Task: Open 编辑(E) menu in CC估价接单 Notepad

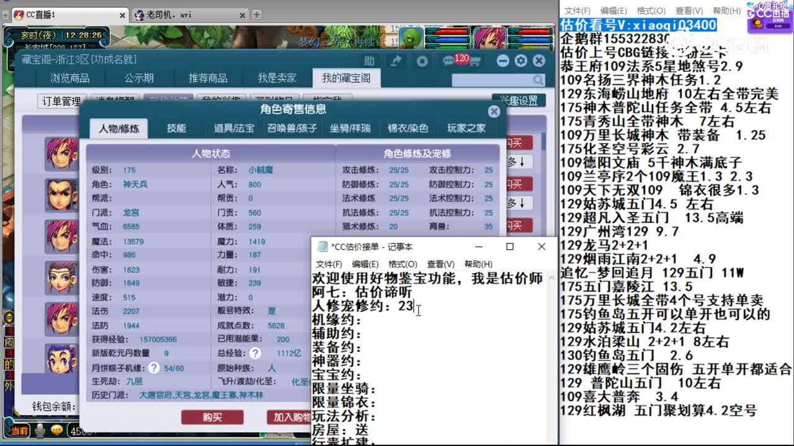Action: coord(365,264)
